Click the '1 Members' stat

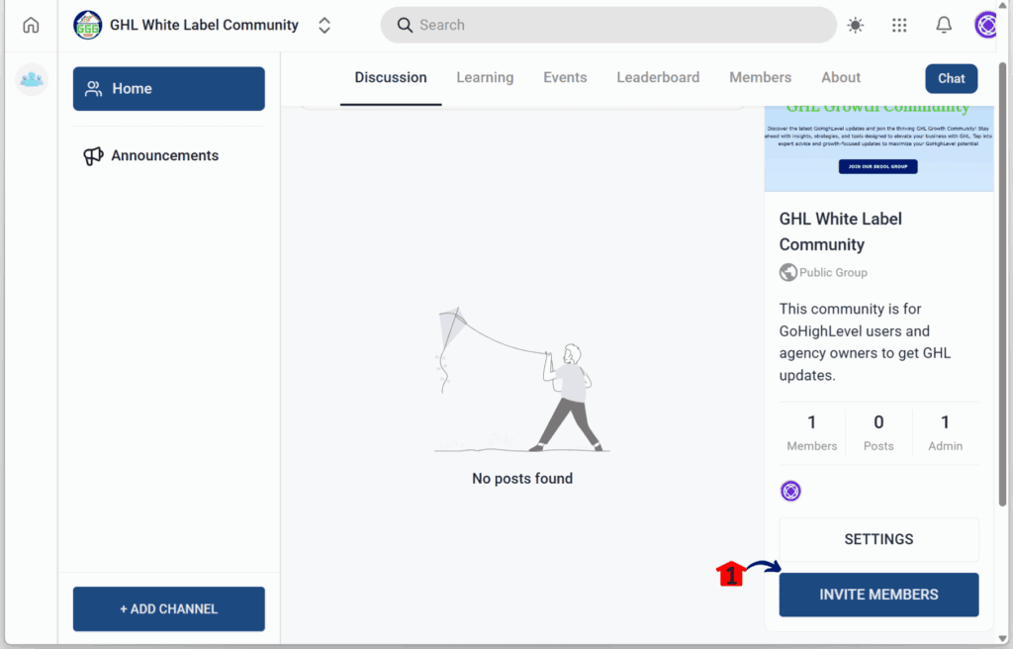point(811,432)
